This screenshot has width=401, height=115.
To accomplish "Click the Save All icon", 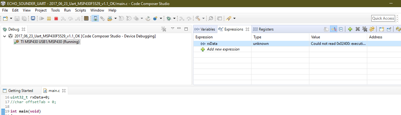I will click(24, 18).
